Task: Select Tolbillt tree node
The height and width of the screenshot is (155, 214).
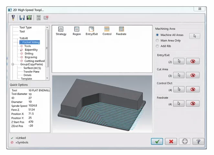Action: pyautogui.click(x=24, y=38)
